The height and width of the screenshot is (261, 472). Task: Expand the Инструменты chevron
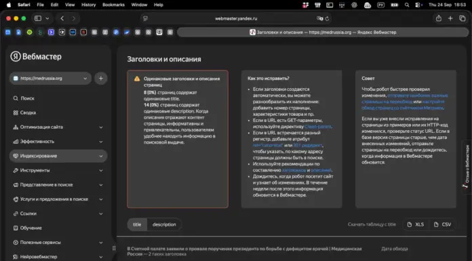tap(101, 171)
